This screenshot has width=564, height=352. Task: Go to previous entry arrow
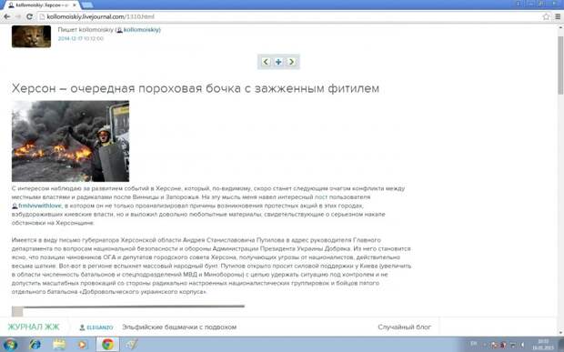(x=266, y=62)
